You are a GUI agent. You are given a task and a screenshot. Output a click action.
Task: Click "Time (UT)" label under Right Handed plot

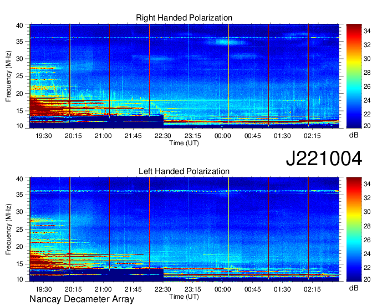(184, 143)
